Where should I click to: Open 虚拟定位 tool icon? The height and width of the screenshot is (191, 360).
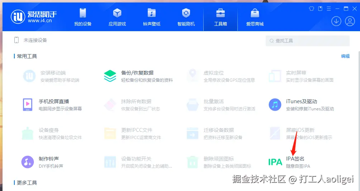click(x=193, y=76)
